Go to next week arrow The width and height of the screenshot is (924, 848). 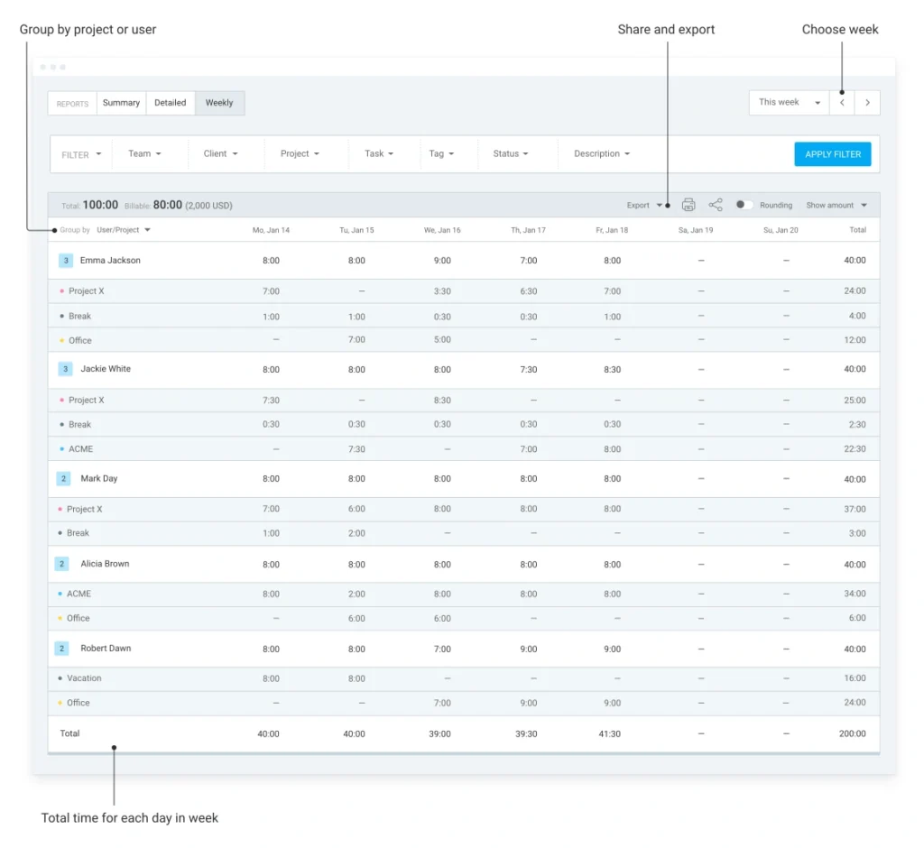pos(867,103)
